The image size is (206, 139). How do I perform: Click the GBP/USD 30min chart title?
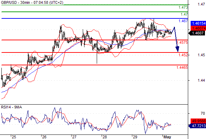[x=32, y=2]
